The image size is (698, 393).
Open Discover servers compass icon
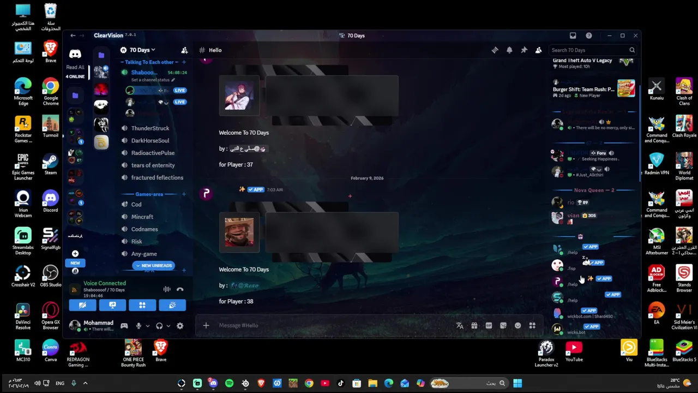tap(75, 271)
